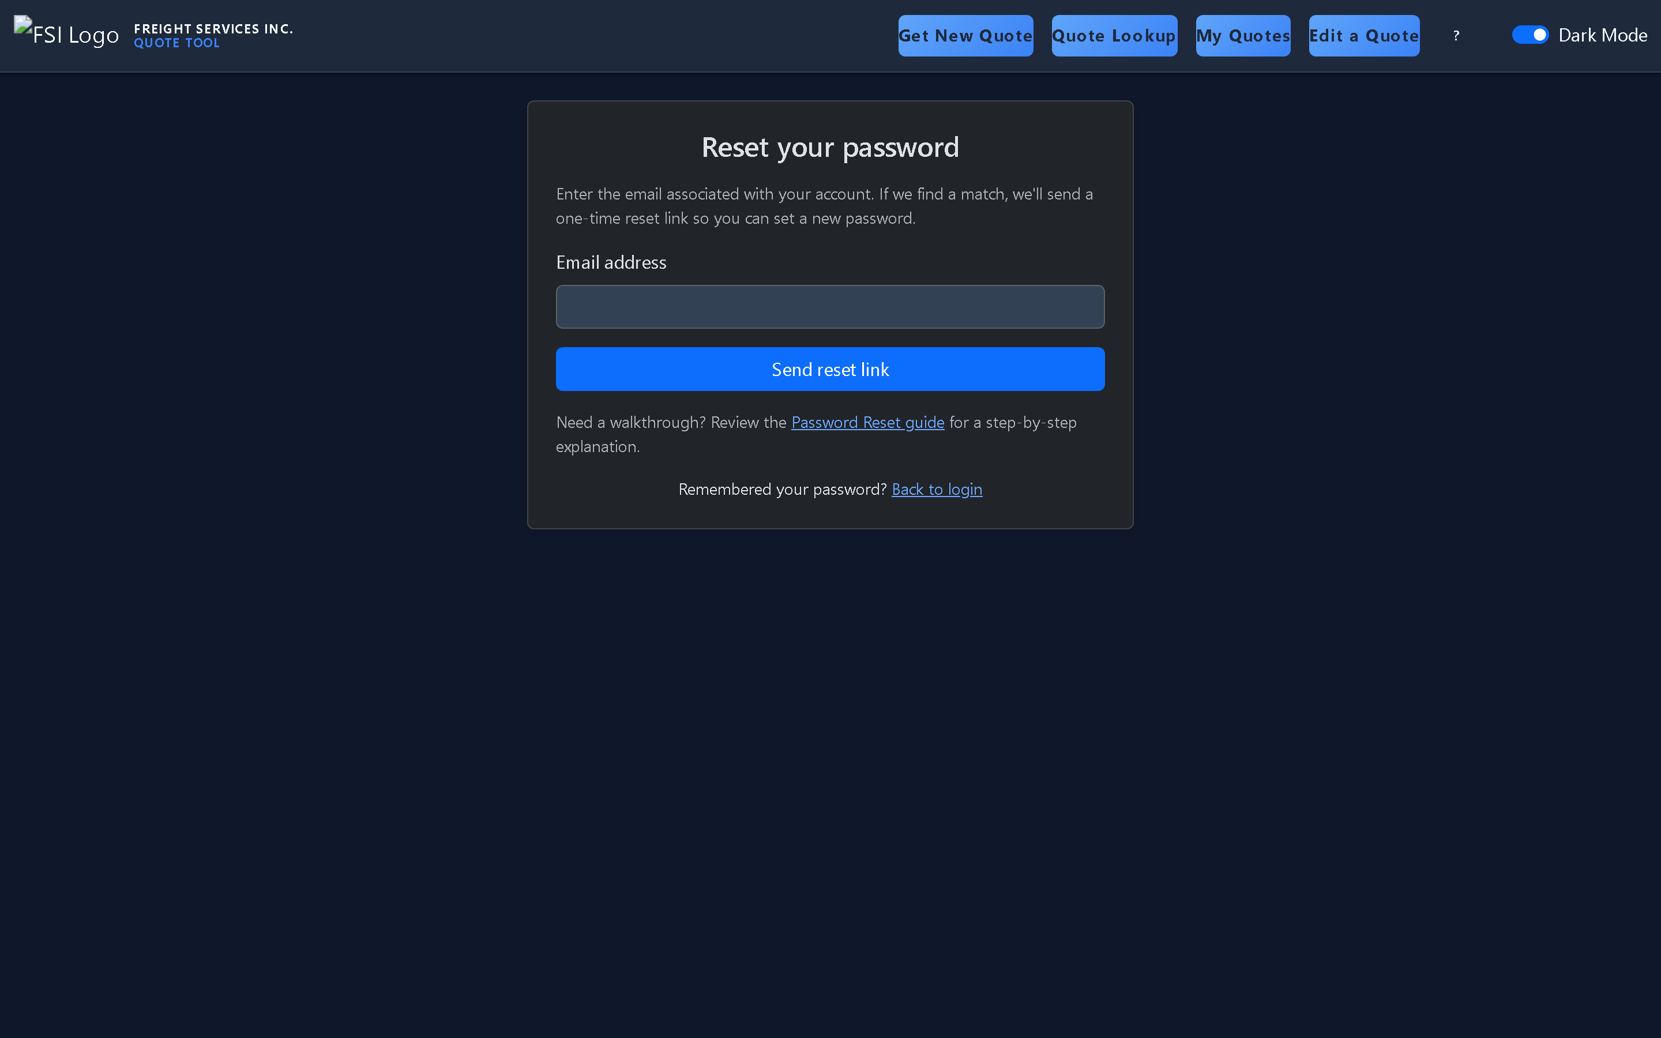Open My Quotes

click(x=1242, y=36)
